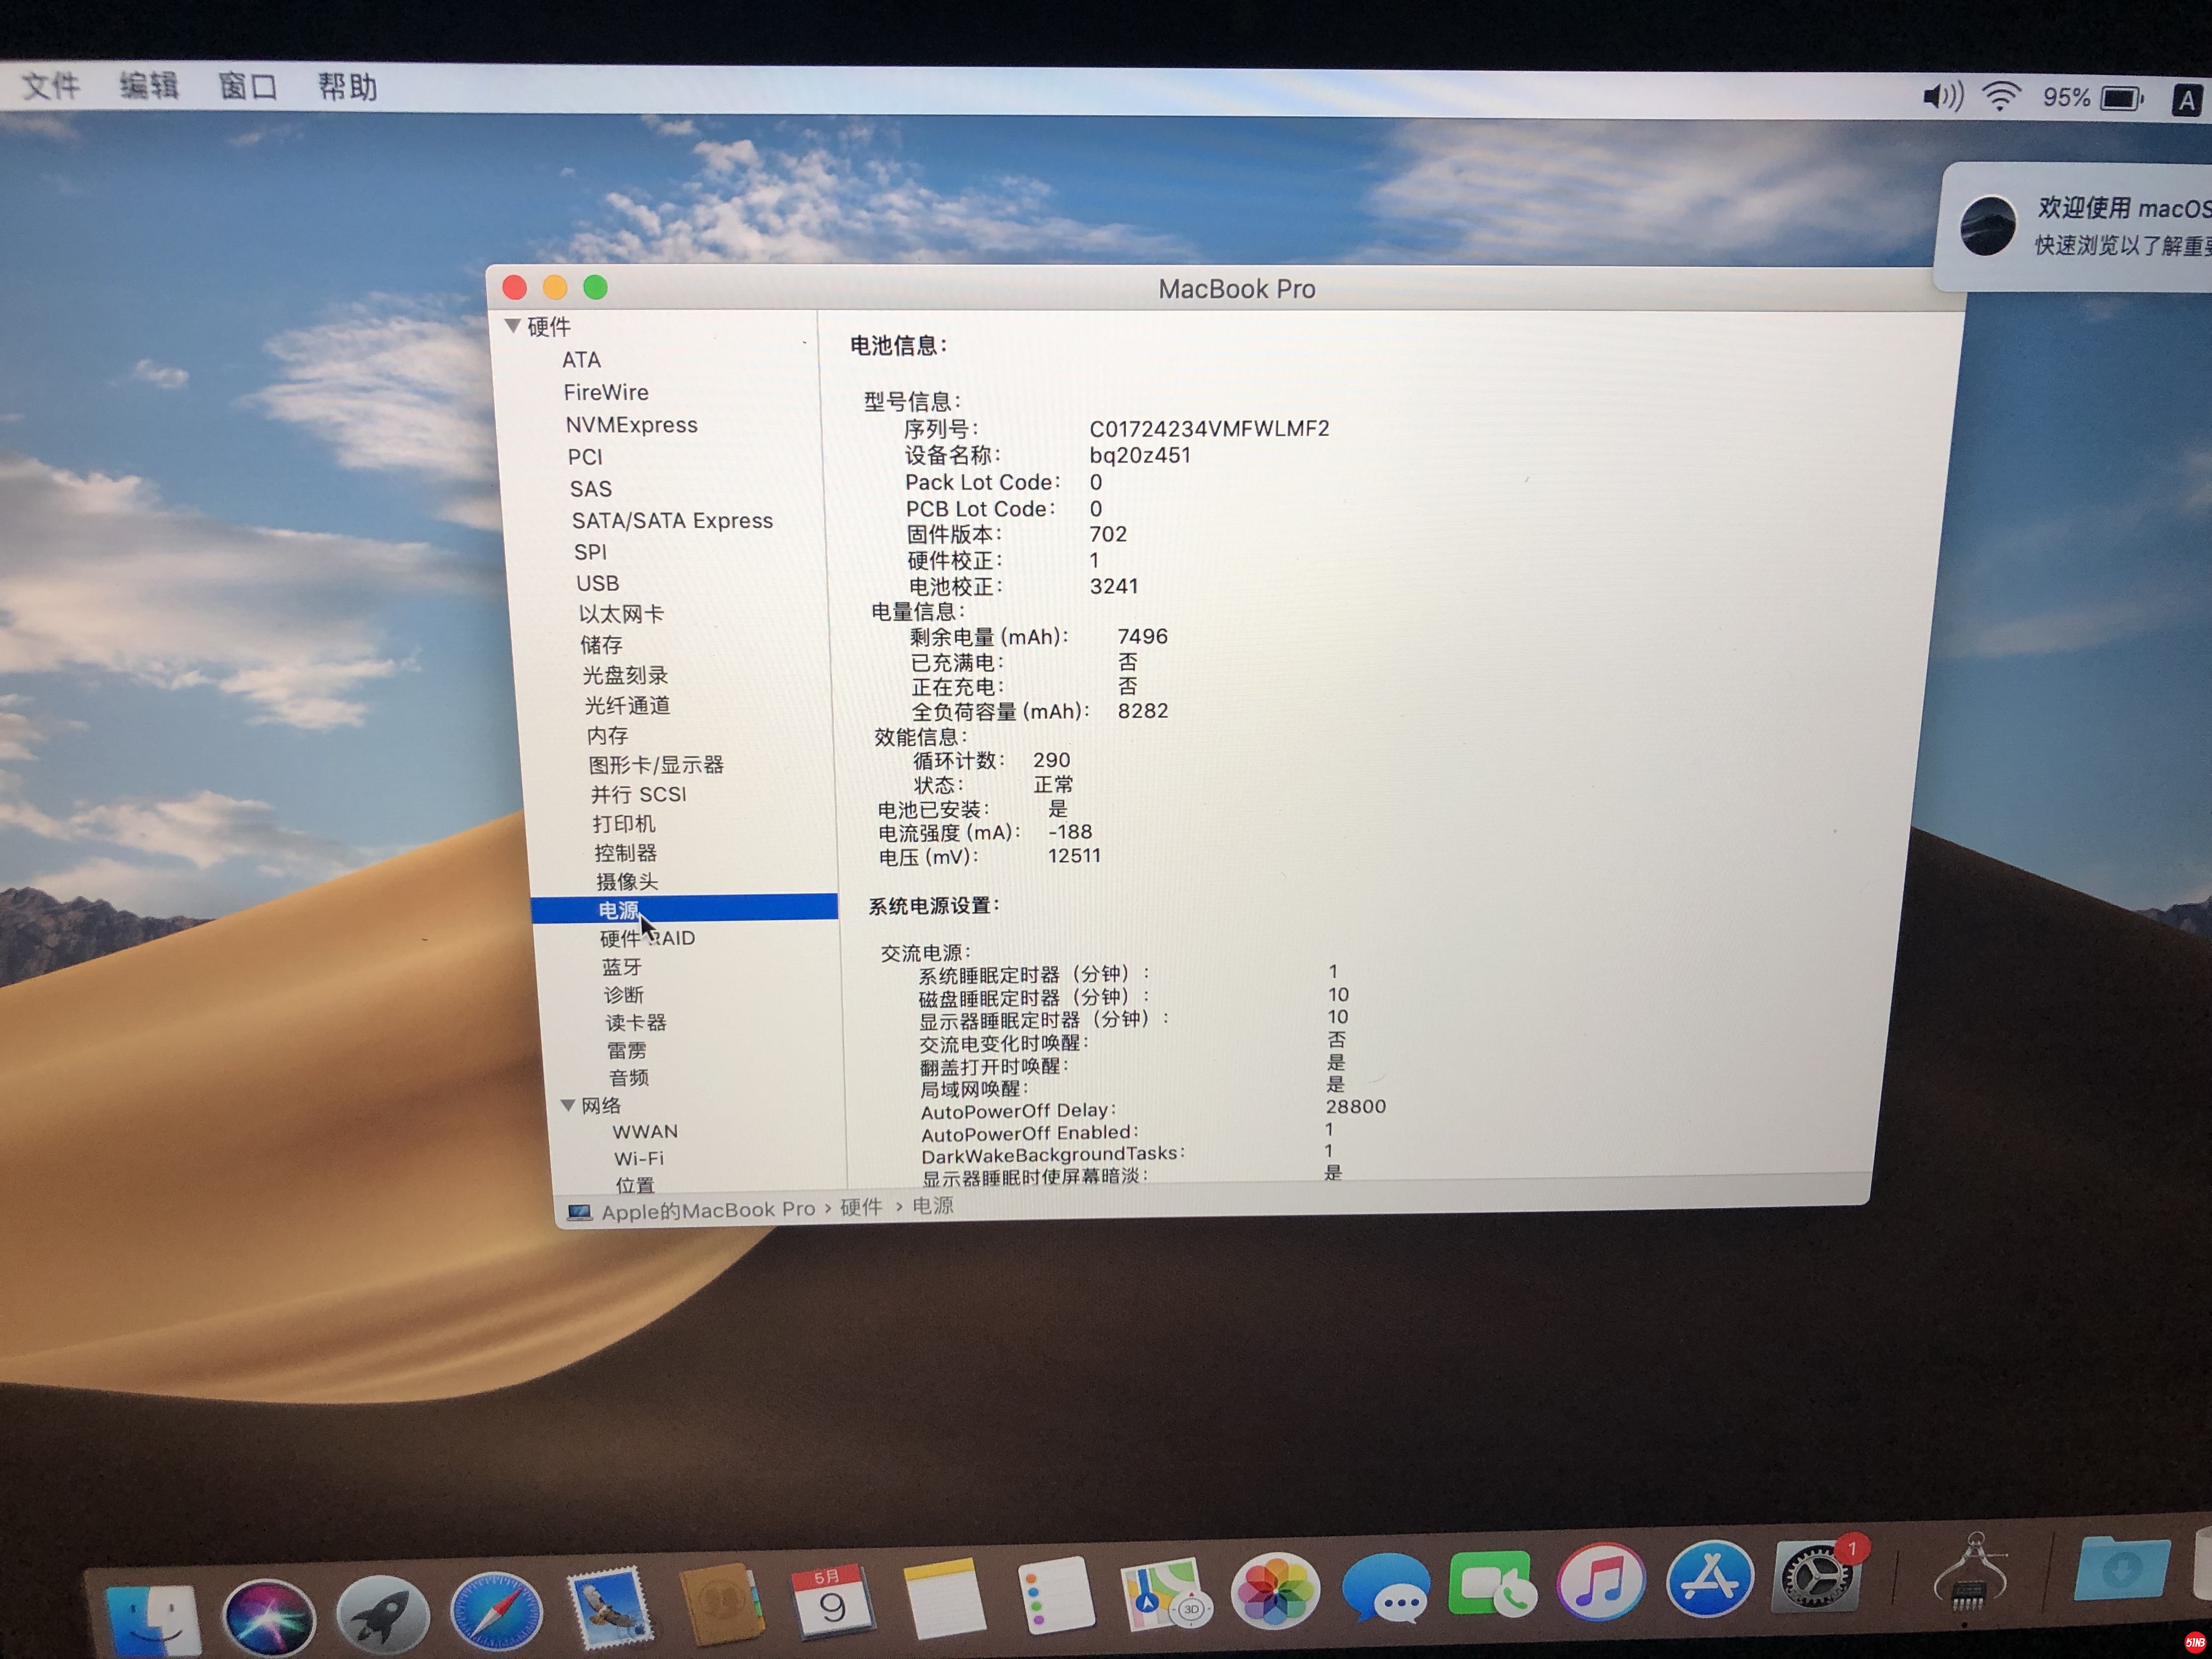Collapse the 硬件 hardware tree section

[513, 325]
